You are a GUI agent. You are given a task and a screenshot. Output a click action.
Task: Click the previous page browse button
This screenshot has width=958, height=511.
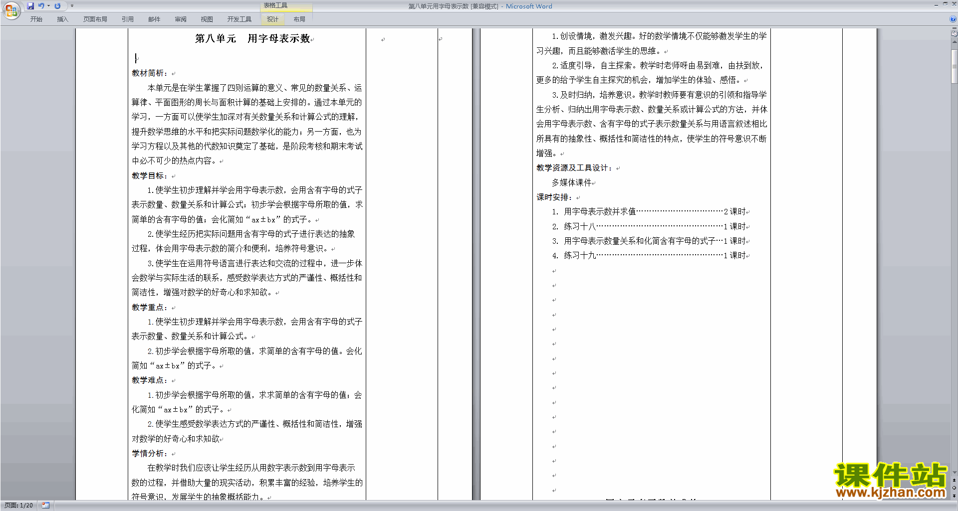(x=954, y=480)
